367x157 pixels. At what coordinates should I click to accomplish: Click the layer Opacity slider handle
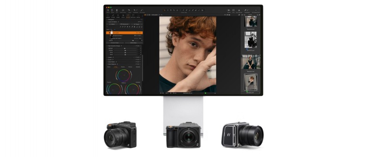(x=133, y=41)
